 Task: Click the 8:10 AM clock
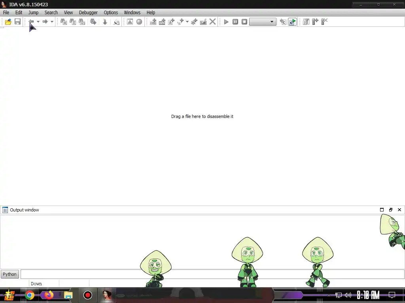[368, 295]
